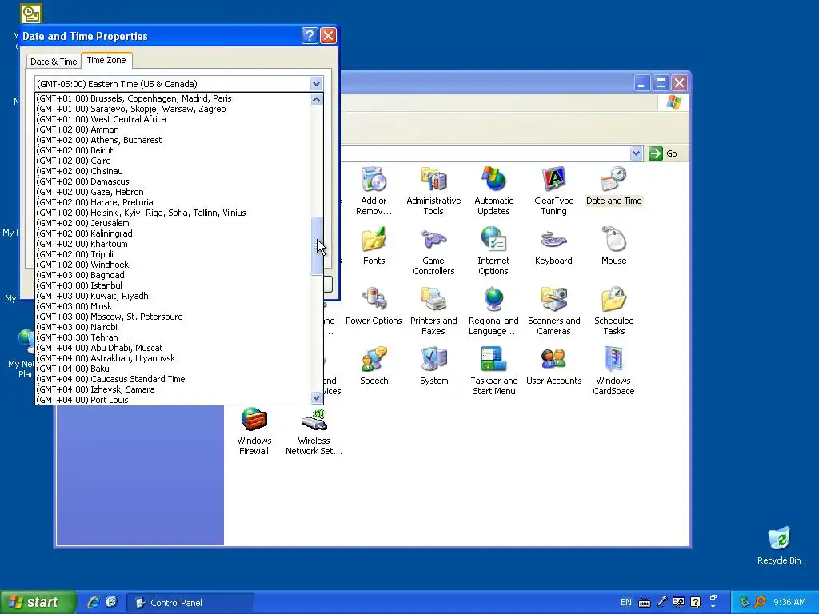This screenshot has height=614, width=819.
Task: Open Taskbar and Start Menu icon
Action: click(x=493, y=371)
